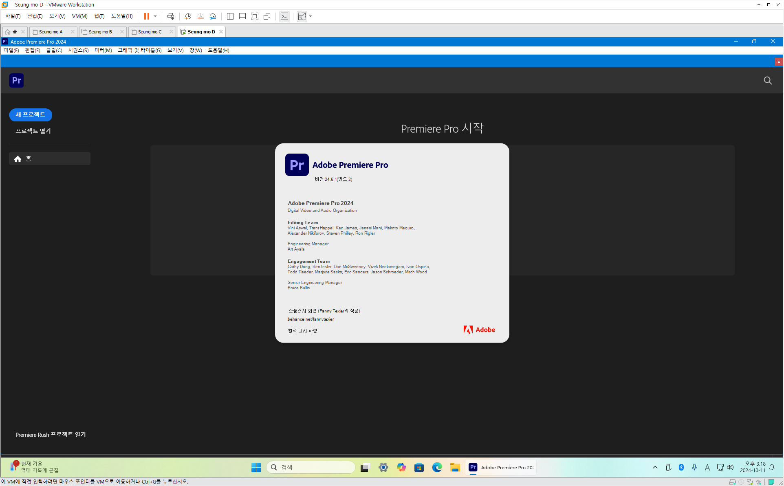Open Copilot taskbar icon
784x486 pixels.
pyautogui.click(x=401, y=467)
